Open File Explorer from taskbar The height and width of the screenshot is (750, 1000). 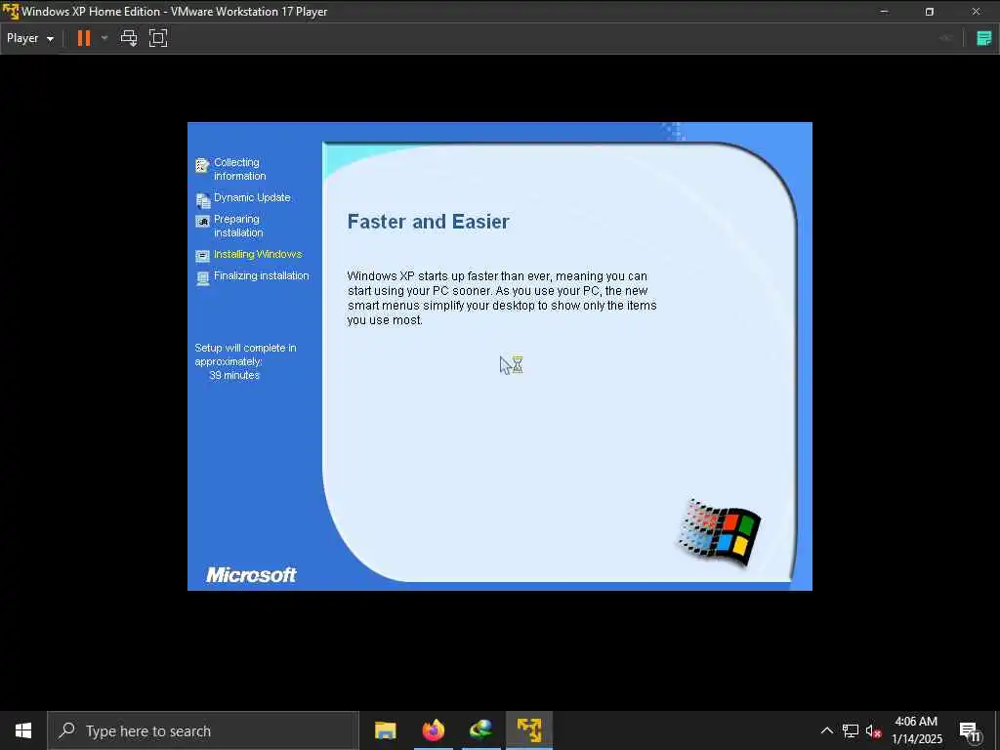click(385, 730)
